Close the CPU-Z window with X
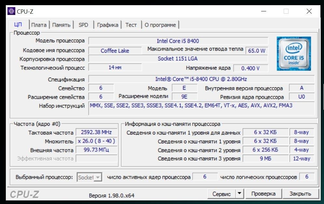 [x=309, y=11]
